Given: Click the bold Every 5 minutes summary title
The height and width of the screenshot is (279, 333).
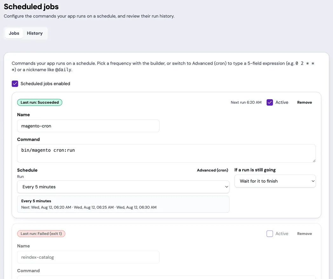Looking at the screenshot, I should tap(36, 201).
